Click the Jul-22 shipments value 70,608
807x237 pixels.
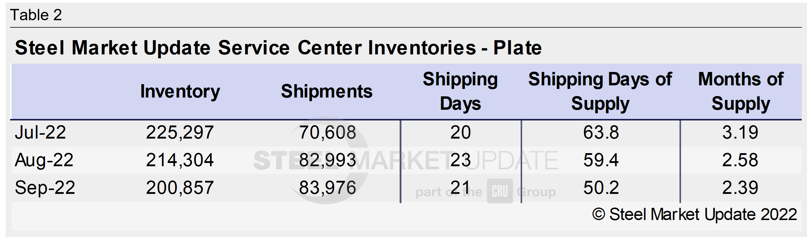[328, 132]
